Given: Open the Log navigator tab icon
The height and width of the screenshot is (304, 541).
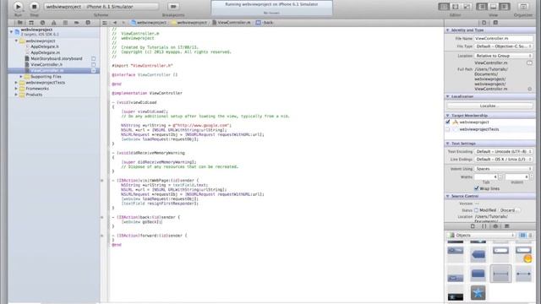Looking at the screenshot, I should click(88, 23).
